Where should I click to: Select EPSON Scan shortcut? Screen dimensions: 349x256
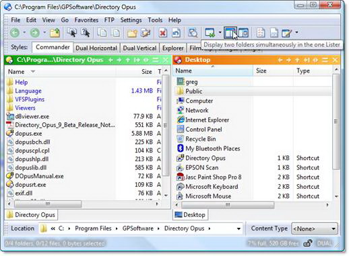[201, 168]
